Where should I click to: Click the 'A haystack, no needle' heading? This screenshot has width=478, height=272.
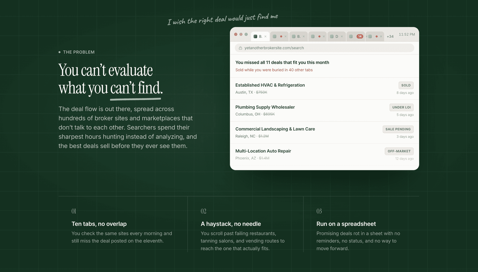tap(231, 224)
